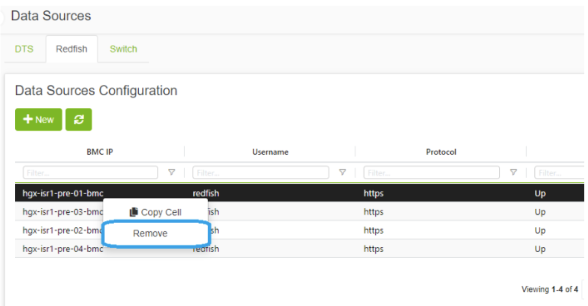Click the Protocol column filter funnel icon

point(514,173)
